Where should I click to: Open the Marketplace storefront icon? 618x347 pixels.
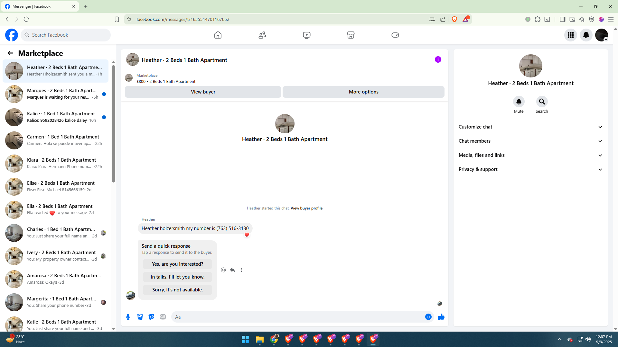351,35
